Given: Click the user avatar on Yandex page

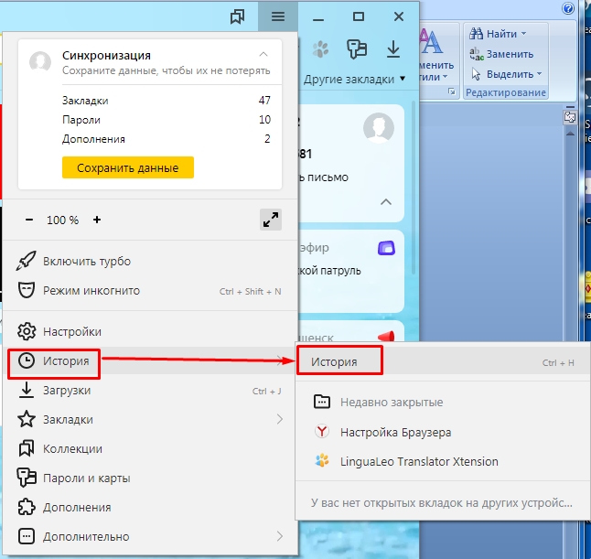Looking at the screenshot, I should click(x=379, y=128).
